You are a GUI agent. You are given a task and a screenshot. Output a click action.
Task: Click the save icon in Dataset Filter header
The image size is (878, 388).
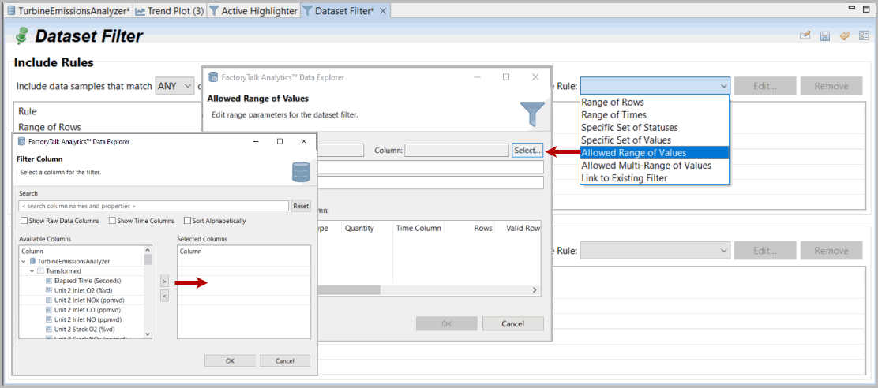[x=825, y=36]
